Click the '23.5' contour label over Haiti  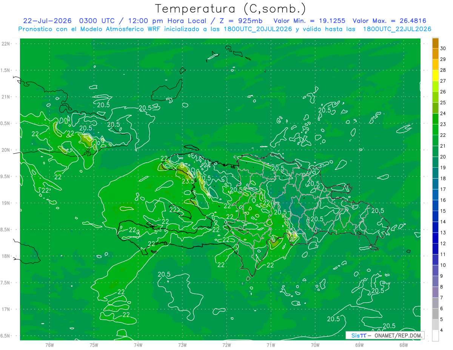click(188, 181)
